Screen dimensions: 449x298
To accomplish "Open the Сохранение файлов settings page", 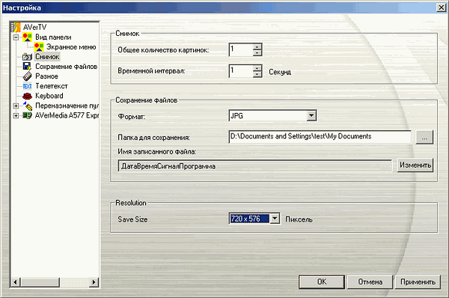I will (66, 67).
